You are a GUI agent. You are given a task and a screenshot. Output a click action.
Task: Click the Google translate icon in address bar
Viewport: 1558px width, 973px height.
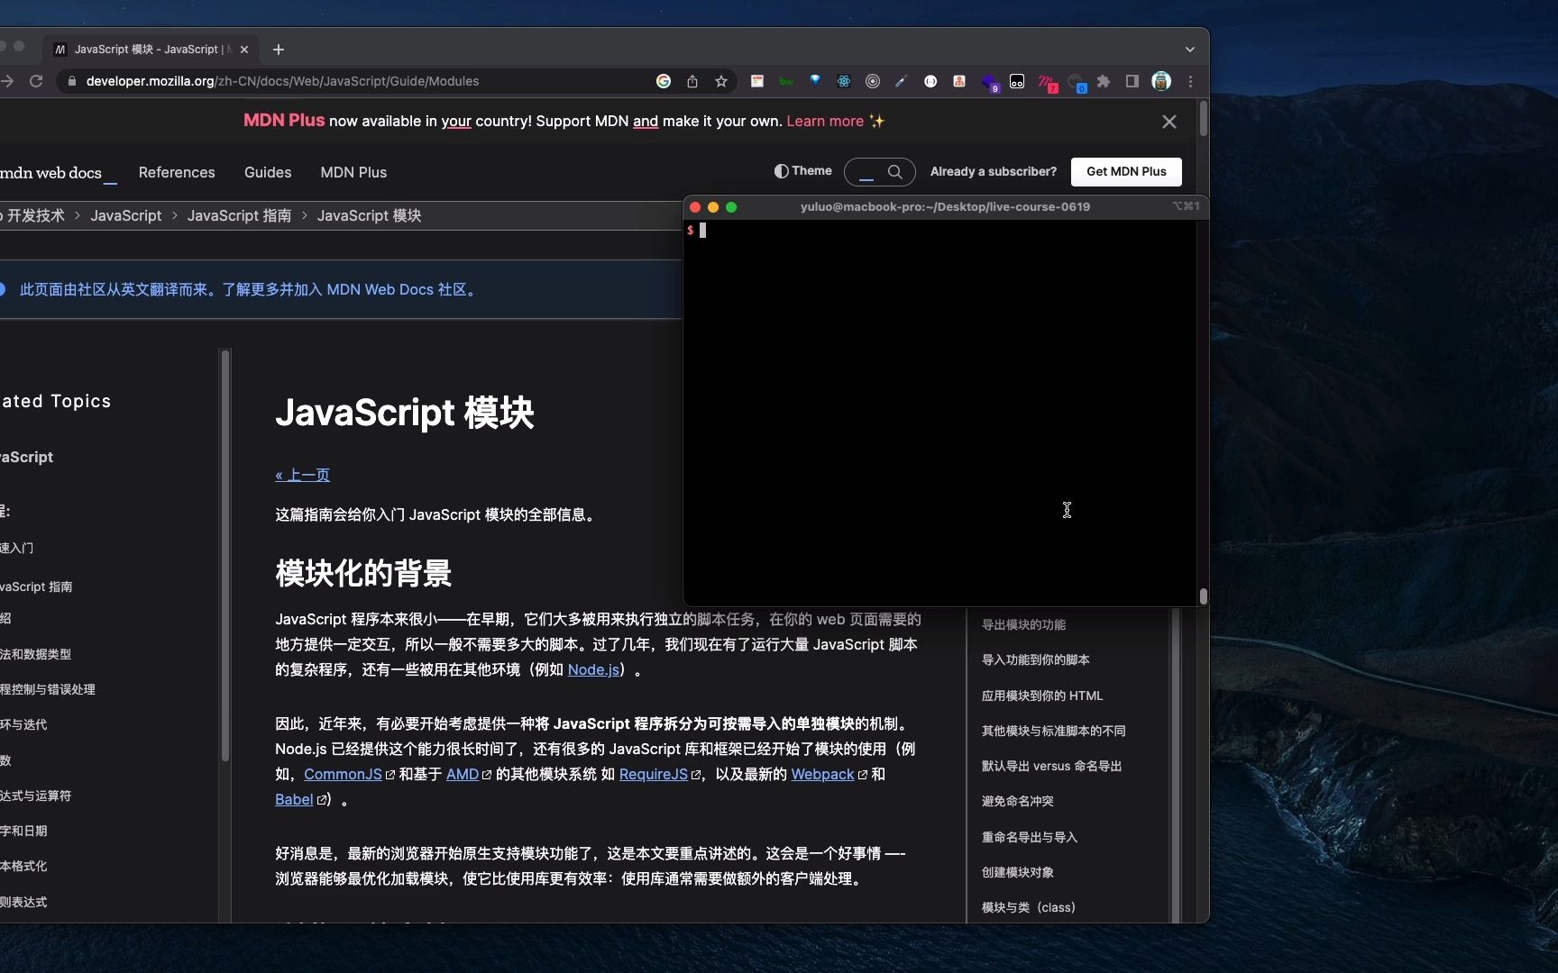tap(664, 81)
